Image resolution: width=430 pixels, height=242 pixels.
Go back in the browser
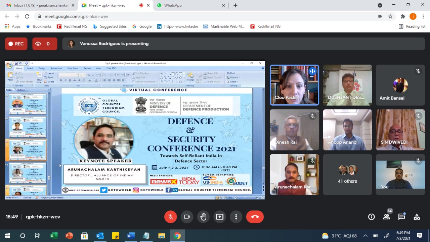[x=7, y=16]
